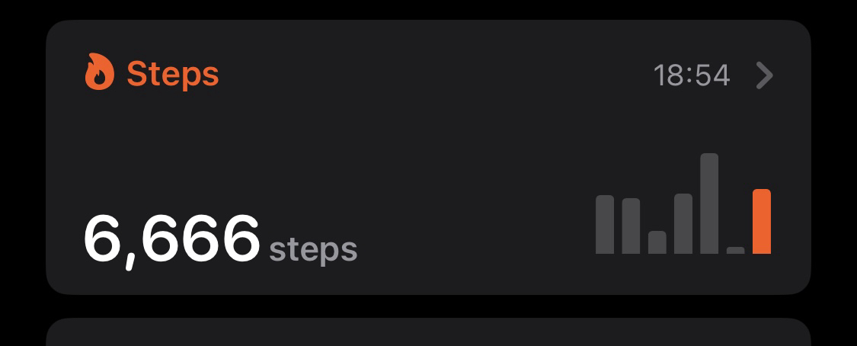The image size is (857, 346).
Task: Select the orange today's bar in chart
Action: (761, 221)
